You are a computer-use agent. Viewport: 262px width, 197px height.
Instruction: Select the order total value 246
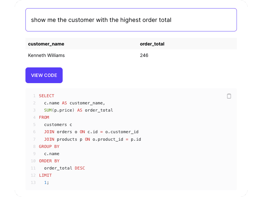[x=144, y=55]
